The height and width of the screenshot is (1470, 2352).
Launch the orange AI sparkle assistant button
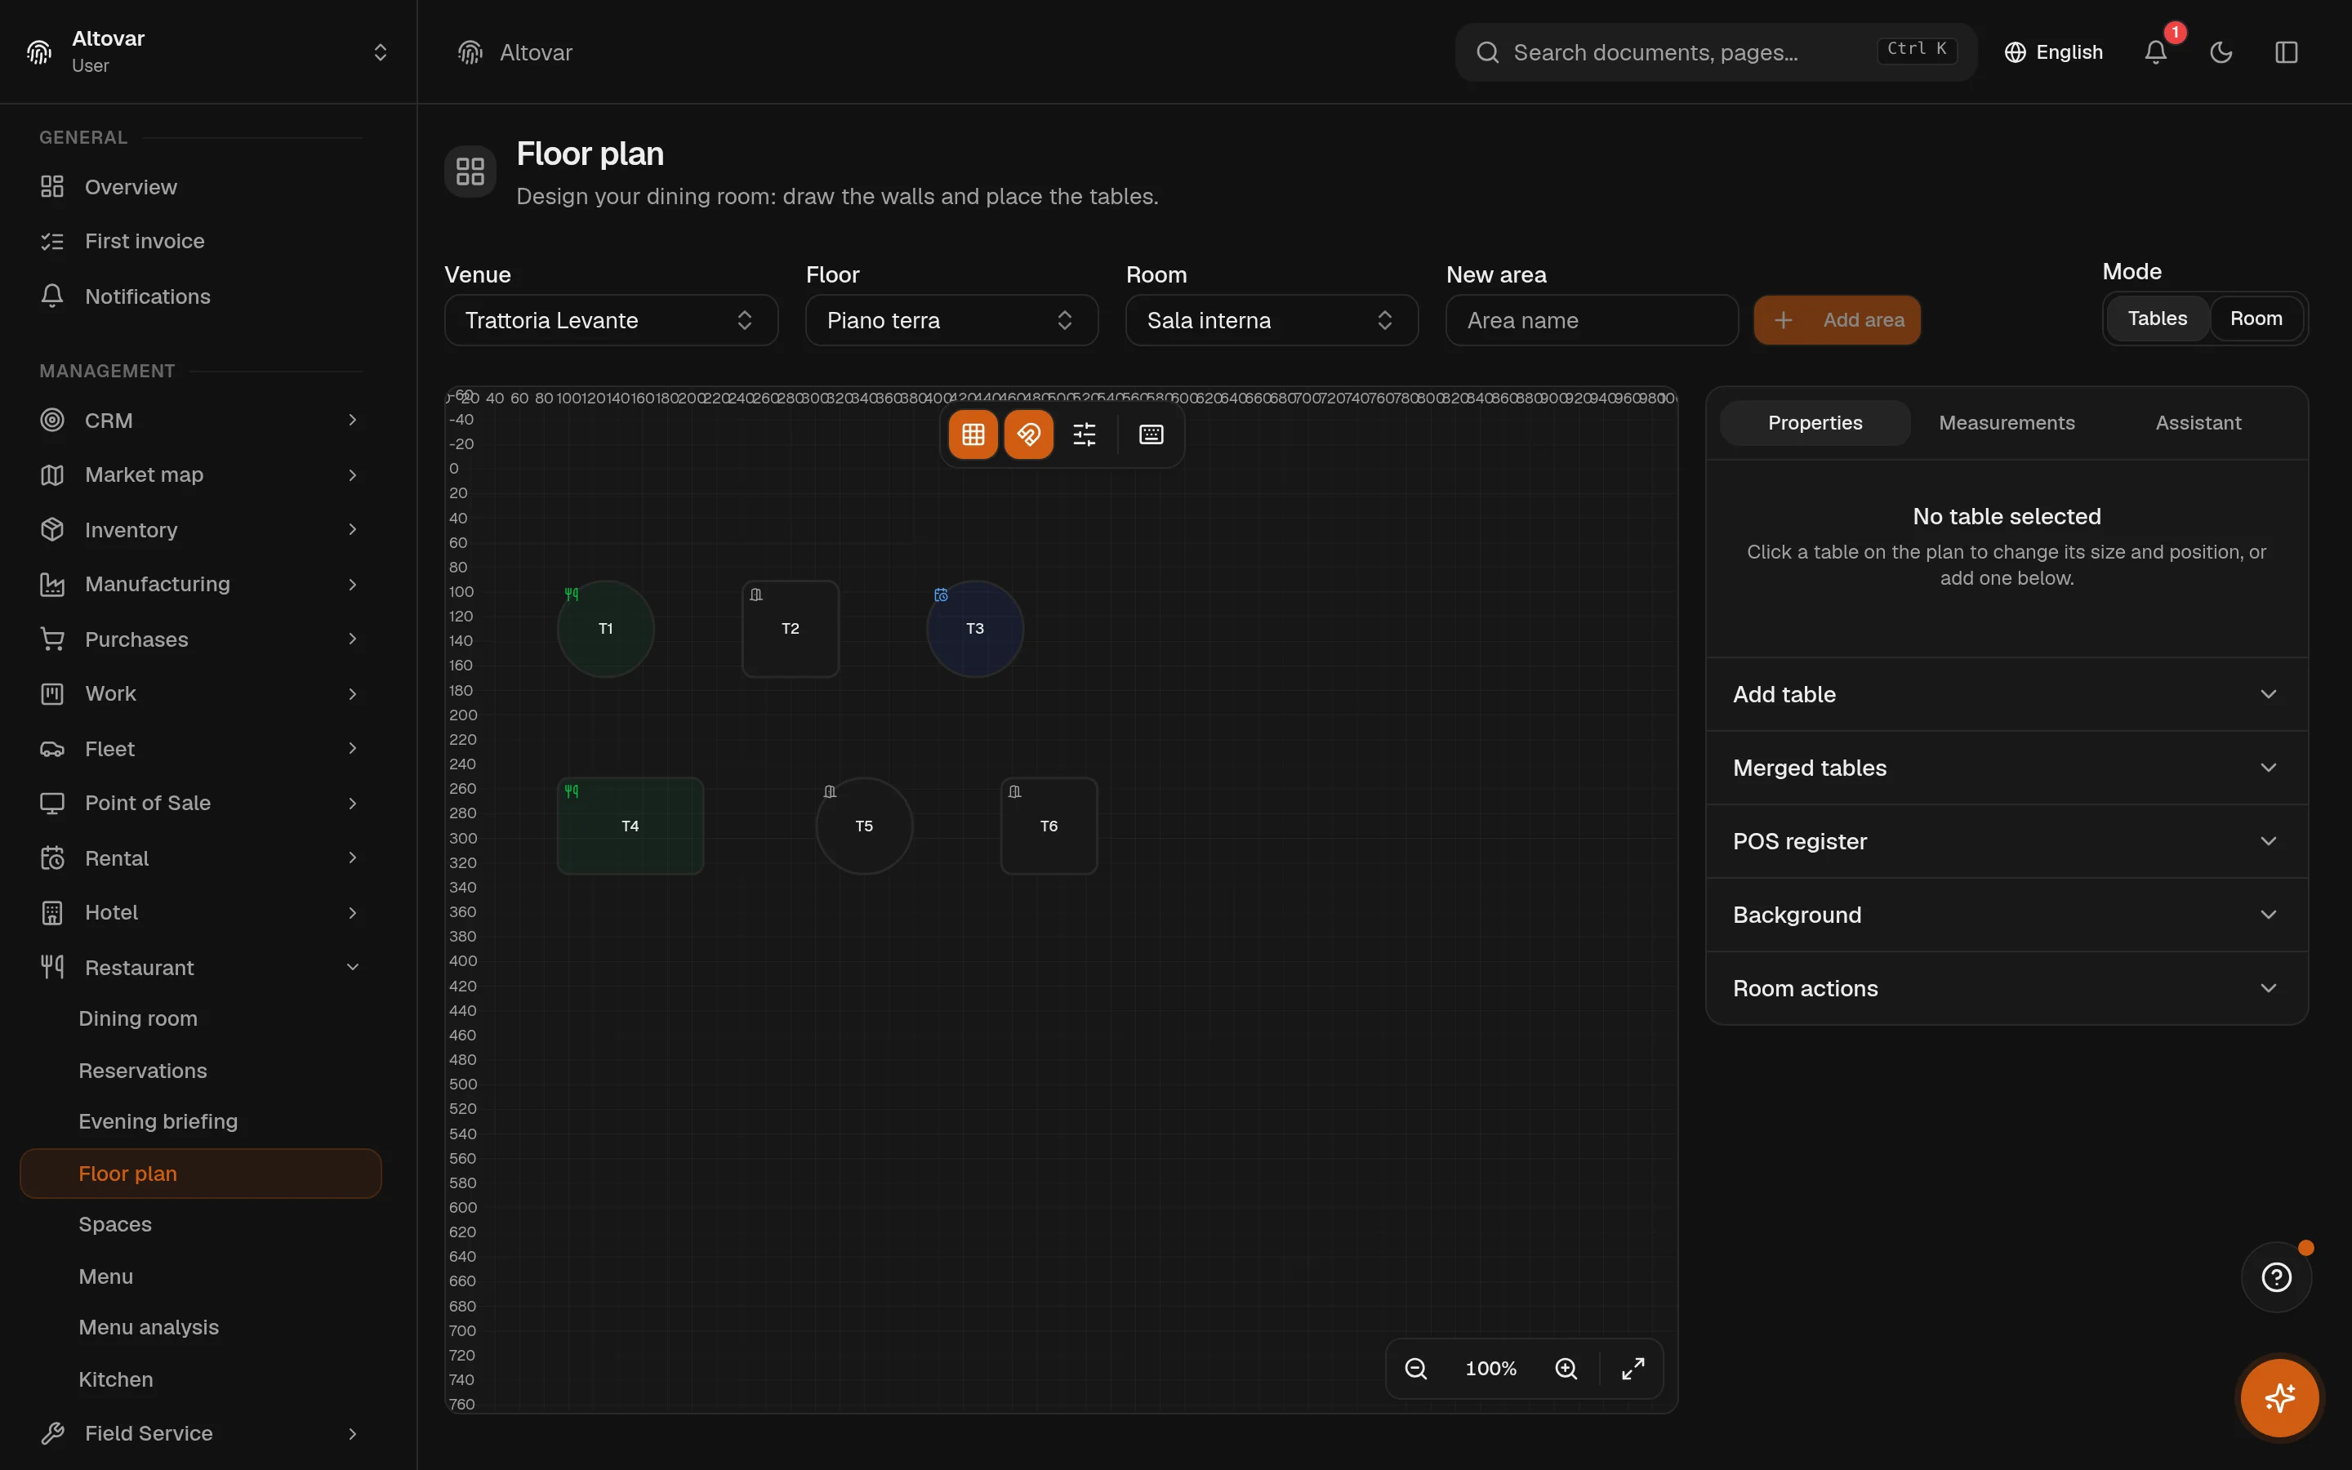2279,1398
